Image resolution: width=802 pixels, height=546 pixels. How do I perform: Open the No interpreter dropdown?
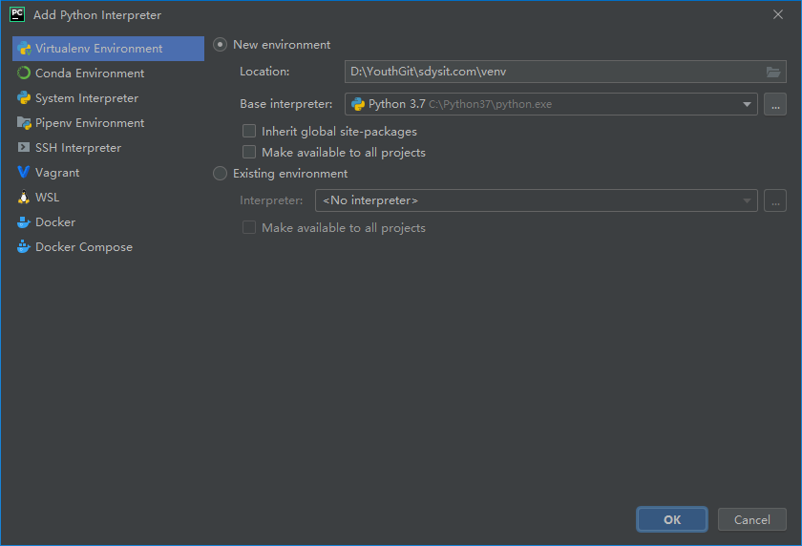746,200
